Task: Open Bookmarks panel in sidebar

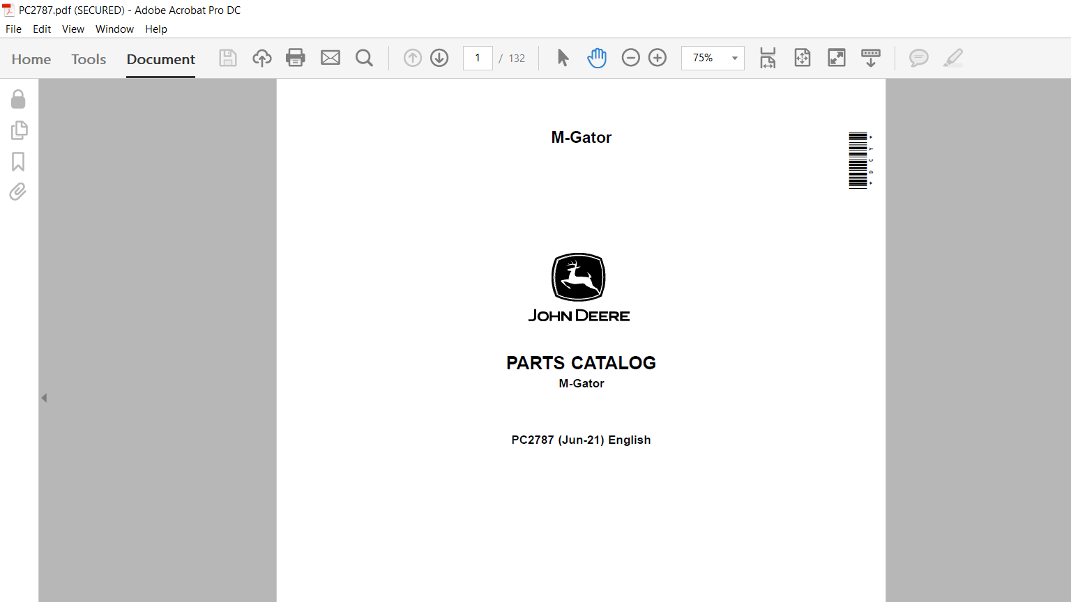Action: click(18, 162)
